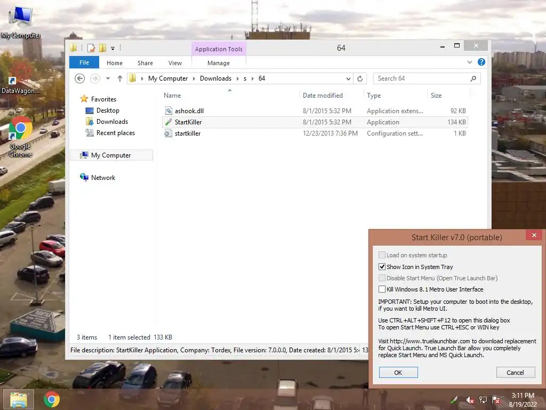Refresh the 64 folder view

click(x=360, y=78)
